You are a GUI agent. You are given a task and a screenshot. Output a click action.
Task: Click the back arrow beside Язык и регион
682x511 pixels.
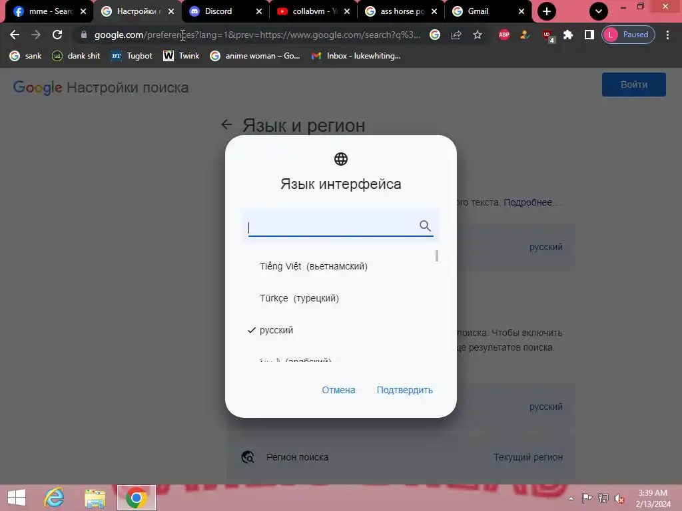click(226, 124)
